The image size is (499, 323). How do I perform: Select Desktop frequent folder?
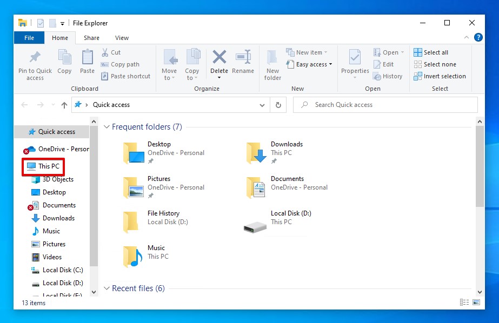[x=164, y=153]
